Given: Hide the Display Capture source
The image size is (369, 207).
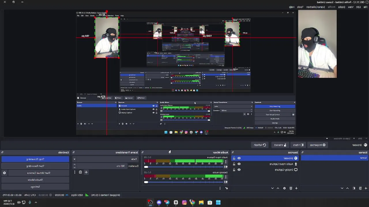Looking at the screenshot, I should tap(239, 170).
